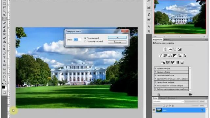Expand 'Черно-белое наборов' presets
Screen dimensions: 210x118
point(155,82)
